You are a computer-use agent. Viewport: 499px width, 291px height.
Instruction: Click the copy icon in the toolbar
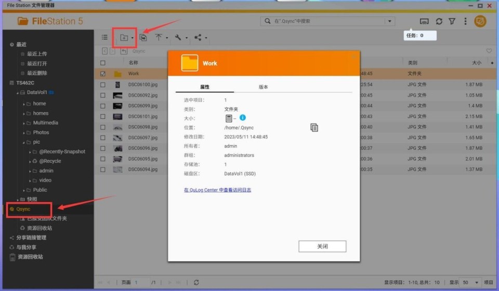[x=143, y=37]
